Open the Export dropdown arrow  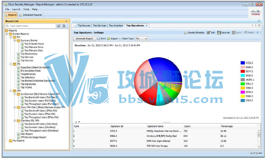click(120, 39)
